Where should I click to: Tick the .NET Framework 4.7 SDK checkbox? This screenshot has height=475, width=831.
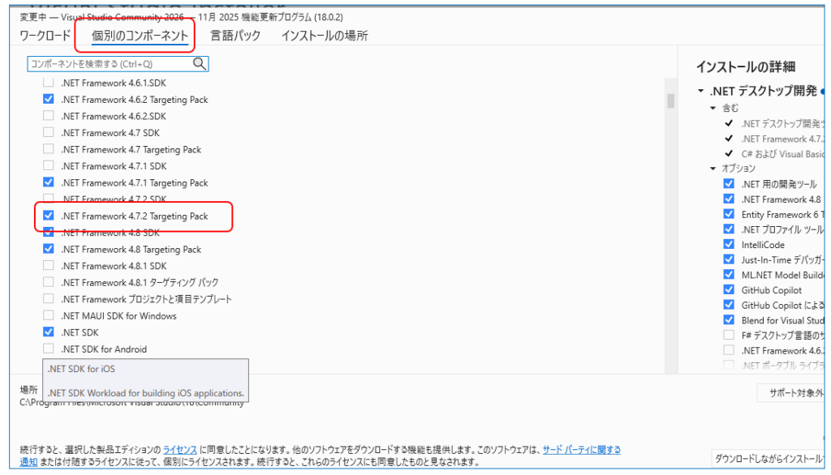[49, 133]
